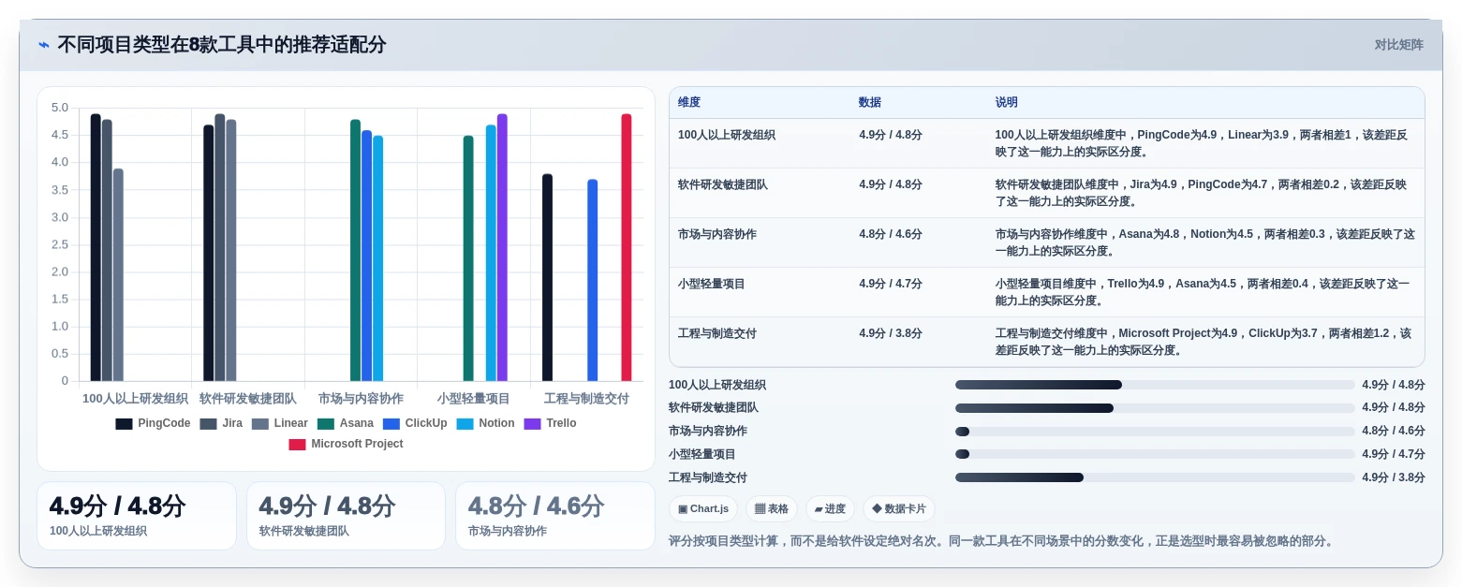Click the PingCode bar in 工程与制造交付
Viewport: 1462px width, 587px height.
tap(547, 277)
